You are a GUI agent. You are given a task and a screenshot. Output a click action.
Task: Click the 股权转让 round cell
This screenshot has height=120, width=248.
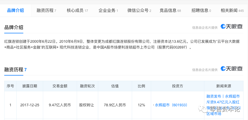point(87,105)
